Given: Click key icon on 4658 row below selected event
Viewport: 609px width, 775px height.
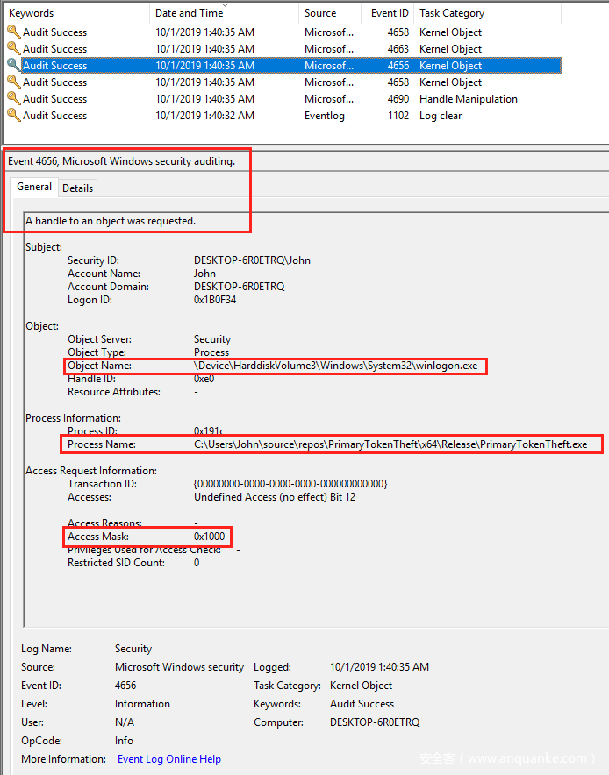Looking at the screenshot, I should 13,82.
